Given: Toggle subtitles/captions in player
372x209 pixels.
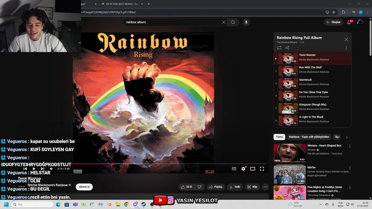Looking at the screenshot, I should [234, 169].
